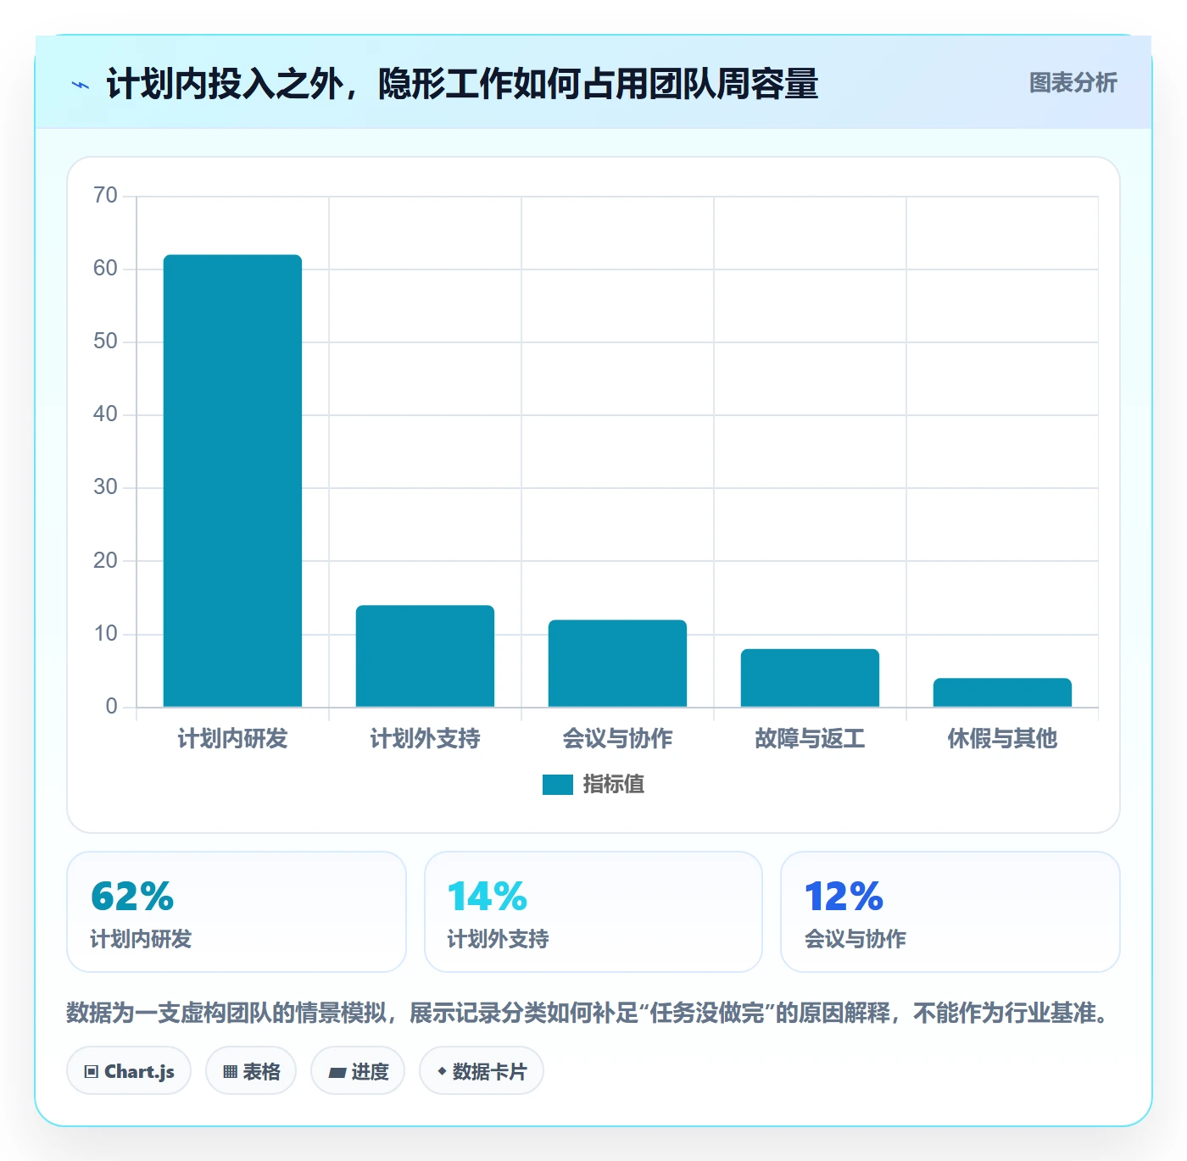The image size is (1187, 1161).
Task: Click the y-axis value 70
Action: (106, 196)
